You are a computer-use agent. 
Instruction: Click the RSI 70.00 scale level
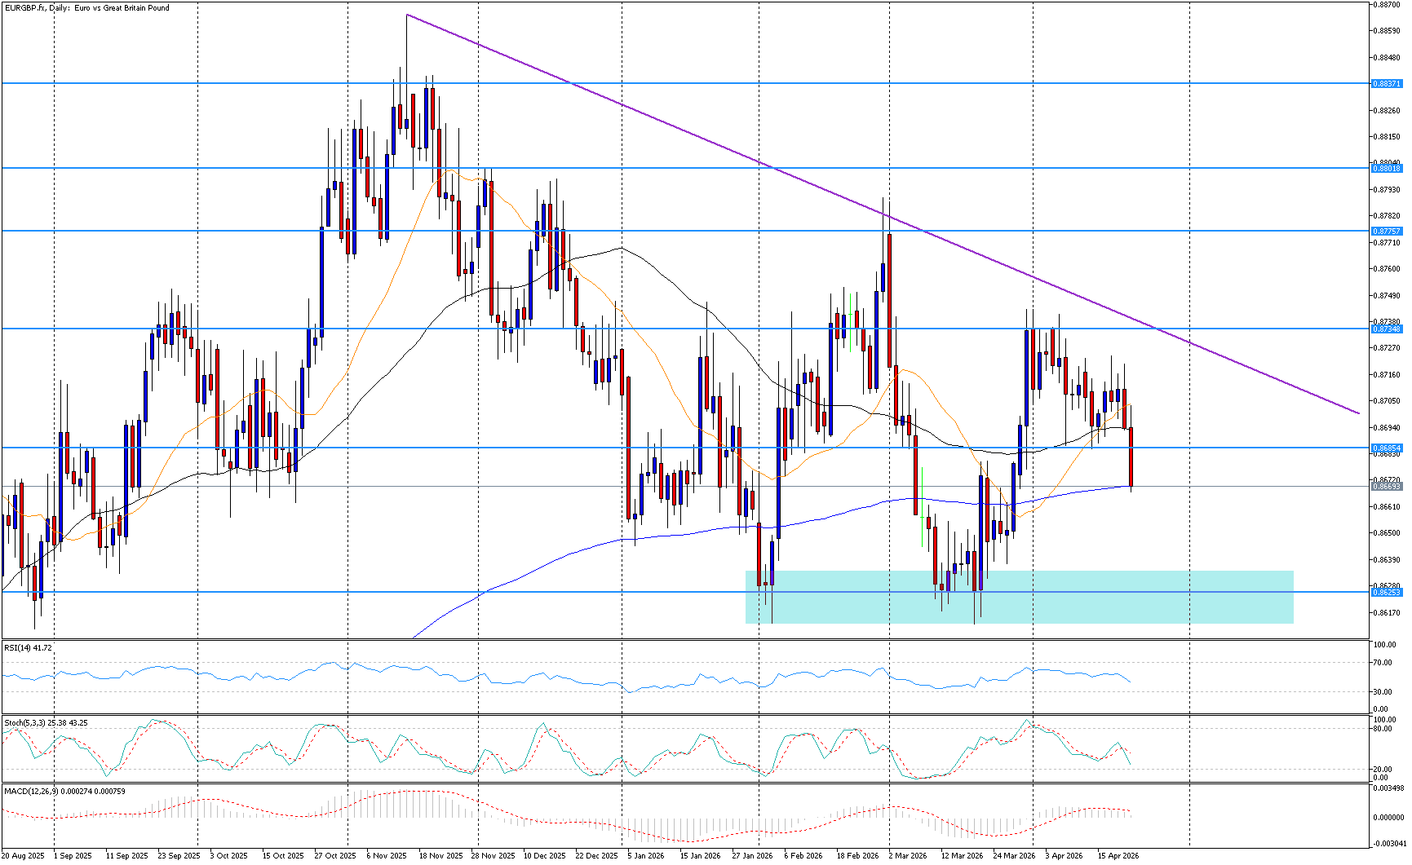1383,664
